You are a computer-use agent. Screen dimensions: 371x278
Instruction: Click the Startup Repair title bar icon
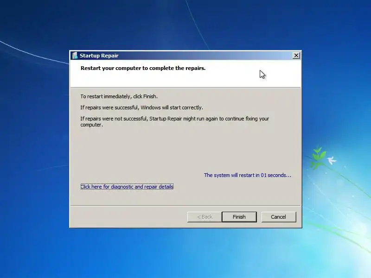click(x=75, y=56)
